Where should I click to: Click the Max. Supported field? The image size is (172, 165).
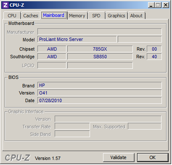point(145,126)
